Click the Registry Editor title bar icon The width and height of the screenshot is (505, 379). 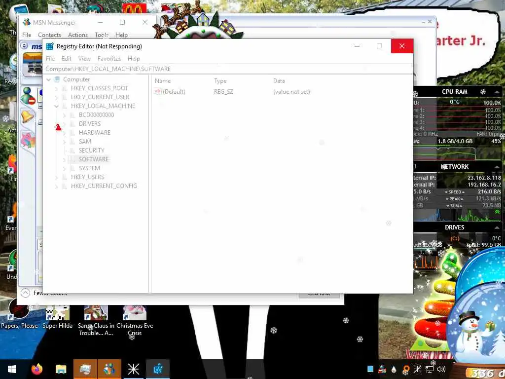click(50, 46)
